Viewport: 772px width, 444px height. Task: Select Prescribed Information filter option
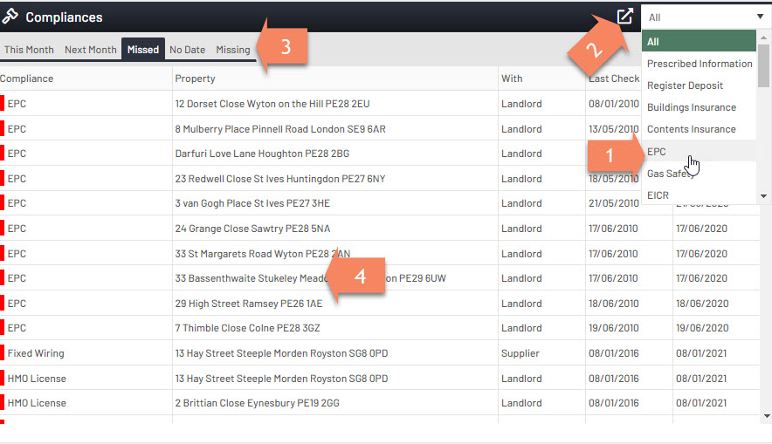pyautogui.click(x=699, y=64)
